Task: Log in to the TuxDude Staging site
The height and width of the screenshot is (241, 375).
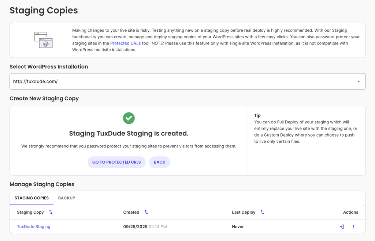Action: pos(341,226)
